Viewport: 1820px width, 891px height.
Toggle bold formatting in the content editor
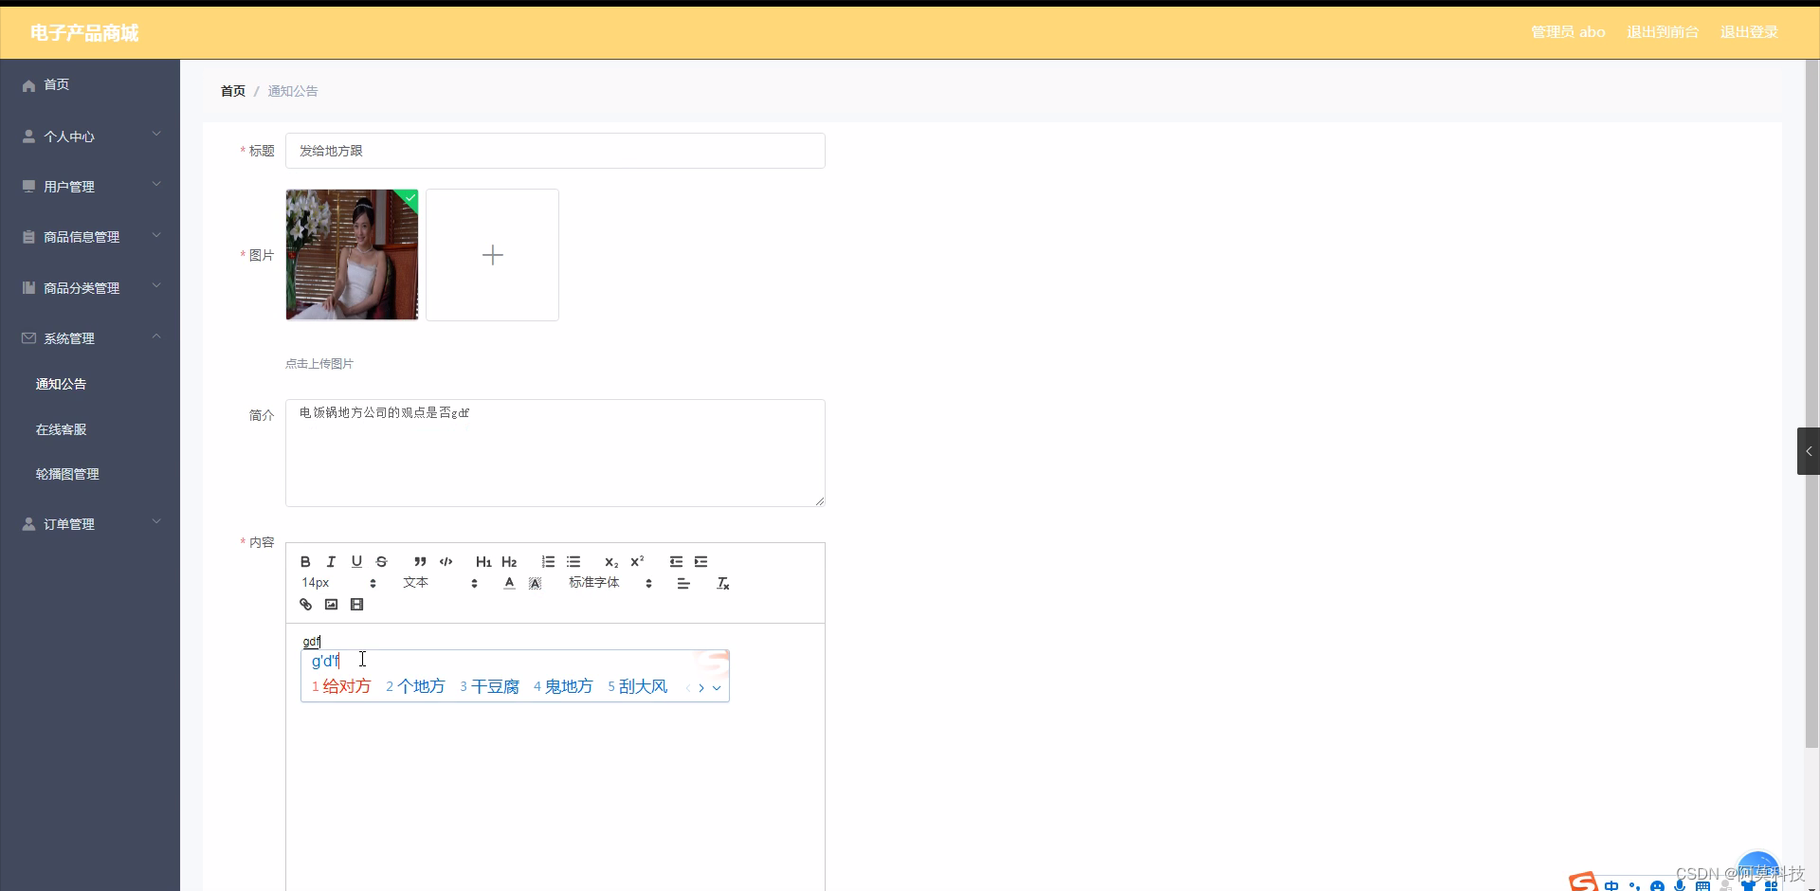[304, 561]
